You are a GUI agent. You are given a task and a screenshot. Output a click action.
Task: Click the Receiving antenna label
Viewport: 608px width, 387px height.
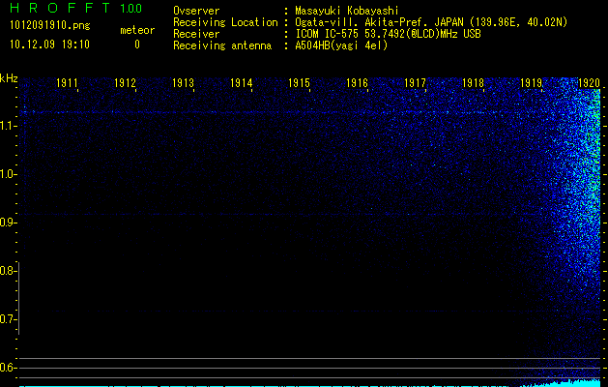[x=222, y=45]
